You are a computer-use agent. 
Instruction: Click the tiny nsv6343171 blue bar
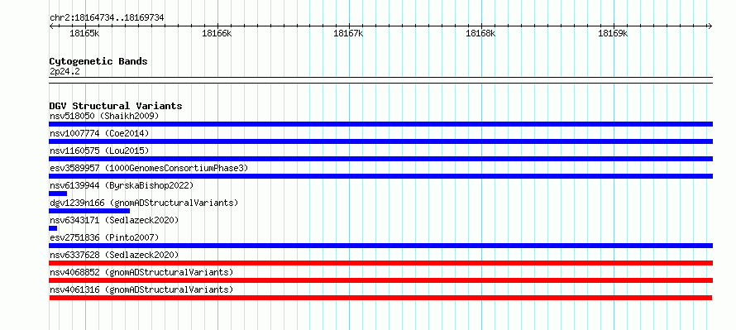(x=53, y=228)
